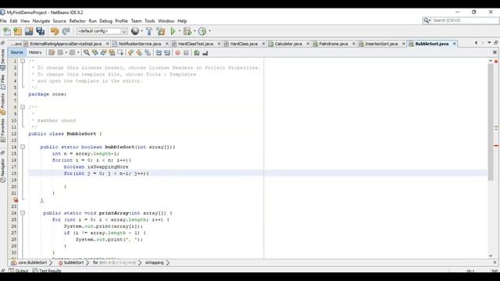
Task: Open the File menu
Action: 3,21
